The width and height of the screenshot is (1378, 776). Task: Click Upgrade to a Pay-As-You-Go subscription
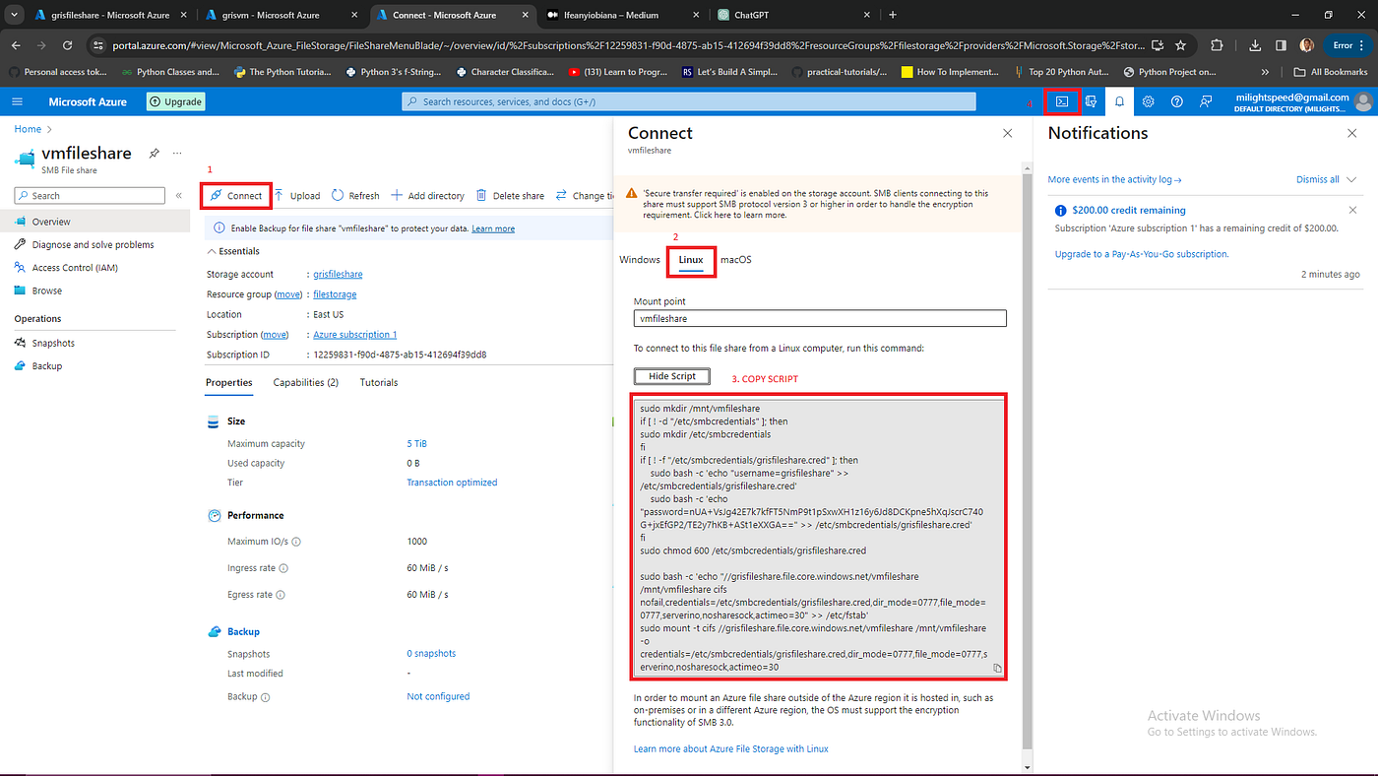1141,254
